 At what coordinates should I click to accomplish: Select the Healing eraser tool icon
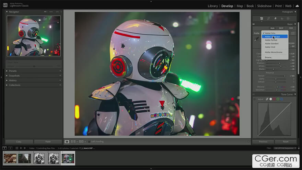[x=275, y=18]
